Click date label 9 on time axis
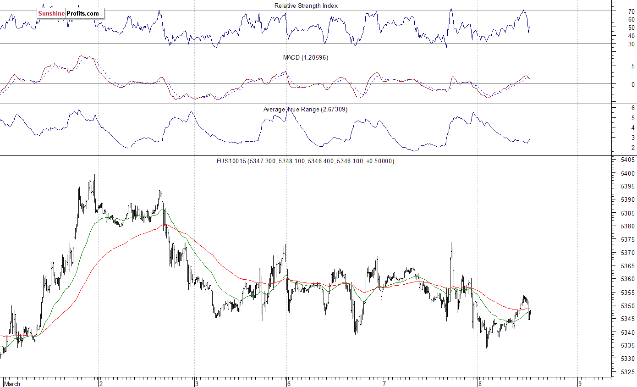 click(x=580, y=384)
